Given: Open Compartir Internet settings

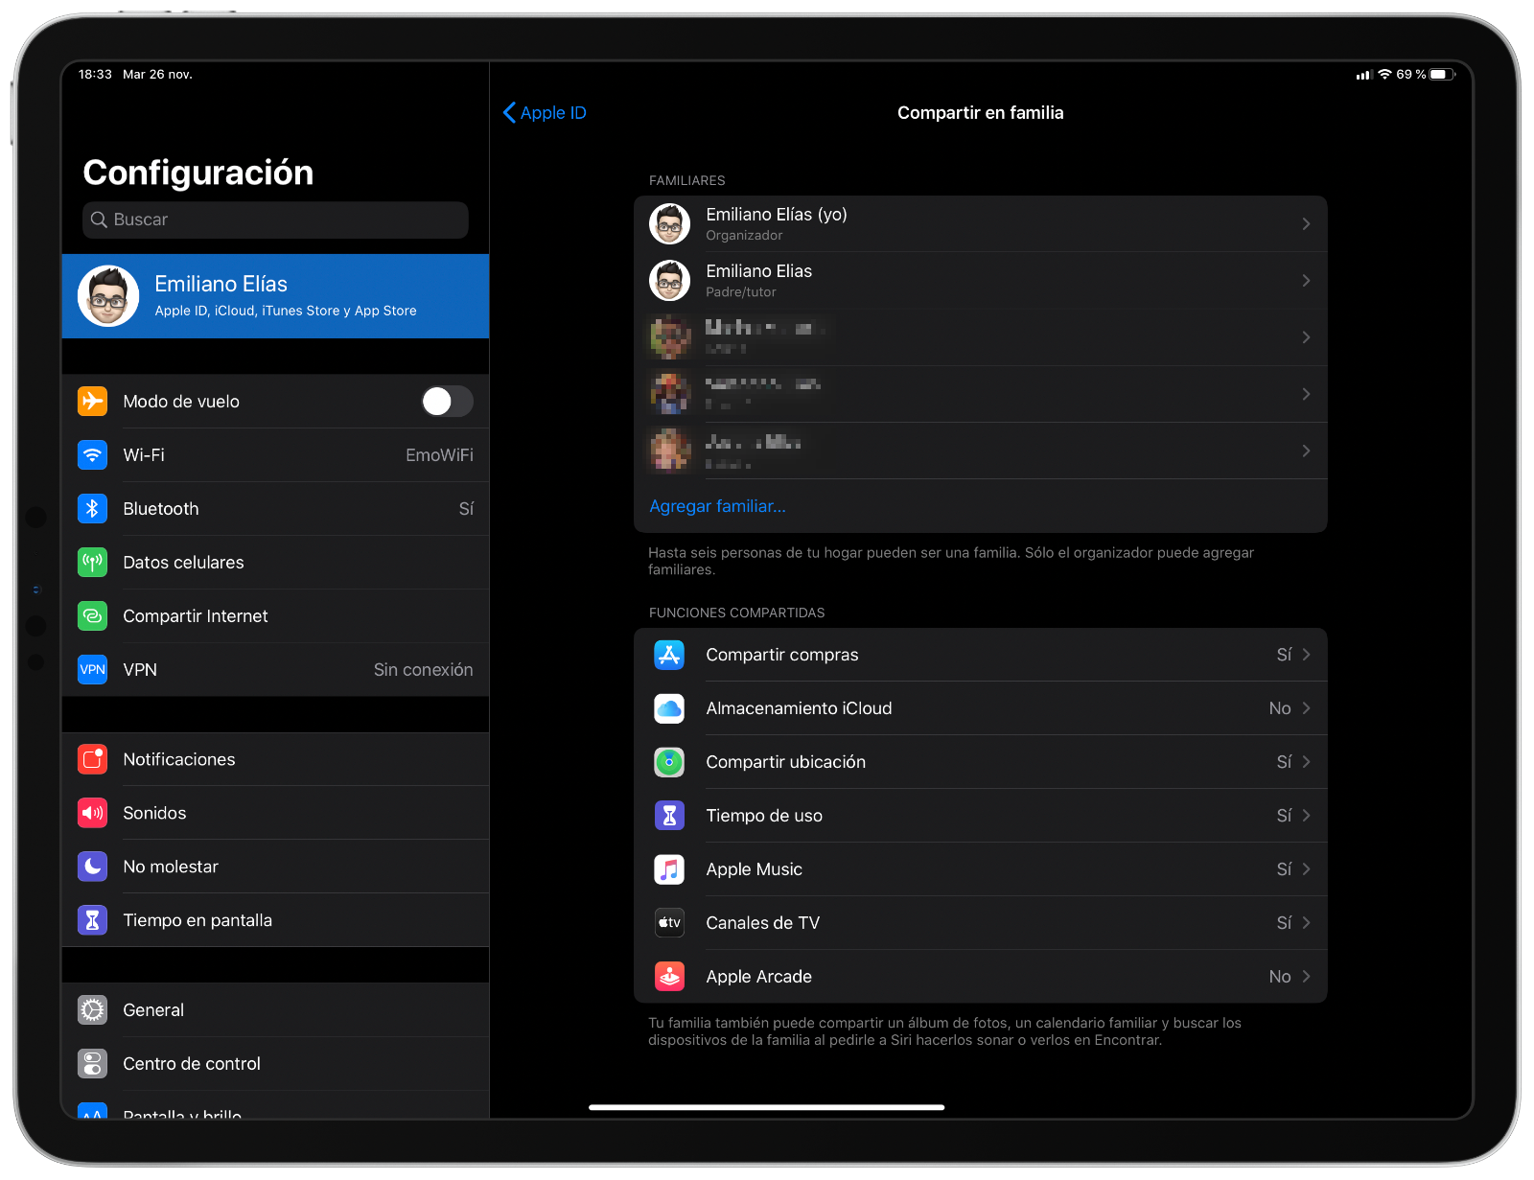Looking at the screenshot, I should coord(275,615).
